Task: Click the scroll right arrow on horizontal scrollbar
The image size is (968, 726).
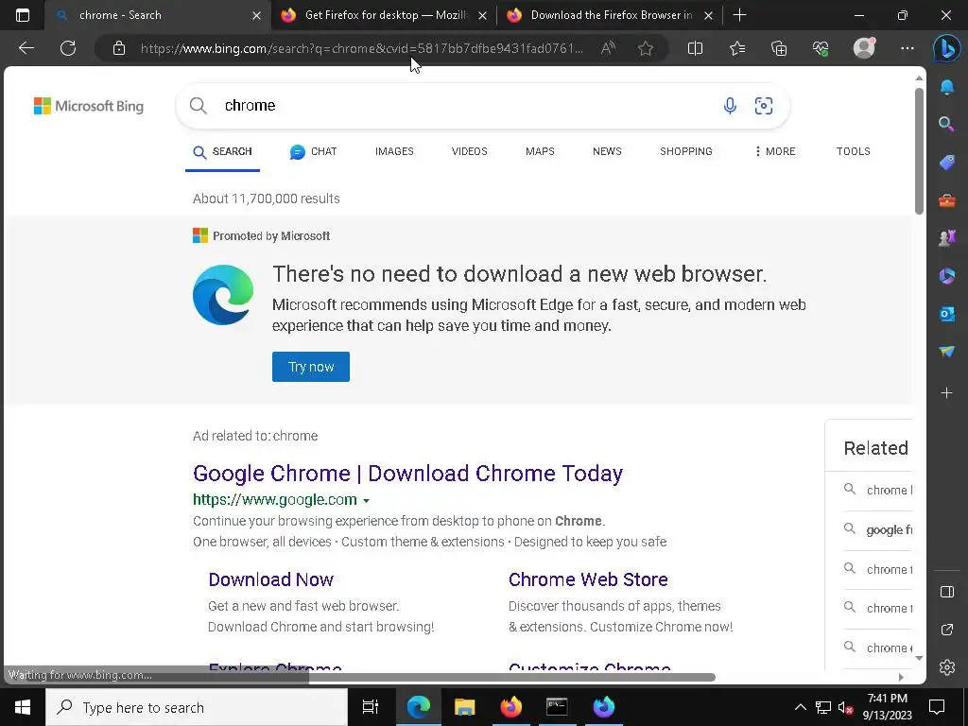Action: point(901,677)
